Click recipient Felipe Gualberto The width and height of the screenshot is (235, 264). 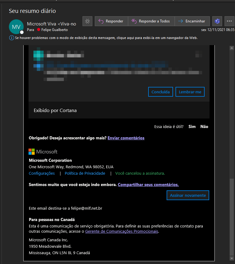click(x=55, y=30)
